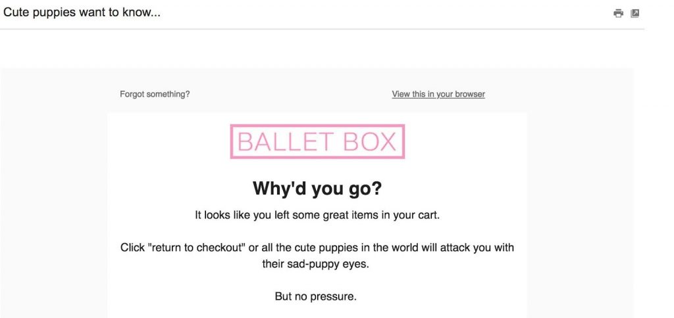Click the pink BALLET BOX logo
Viewport: 674px width, 318px height.
pyautogui.click(x=317, y=141)
